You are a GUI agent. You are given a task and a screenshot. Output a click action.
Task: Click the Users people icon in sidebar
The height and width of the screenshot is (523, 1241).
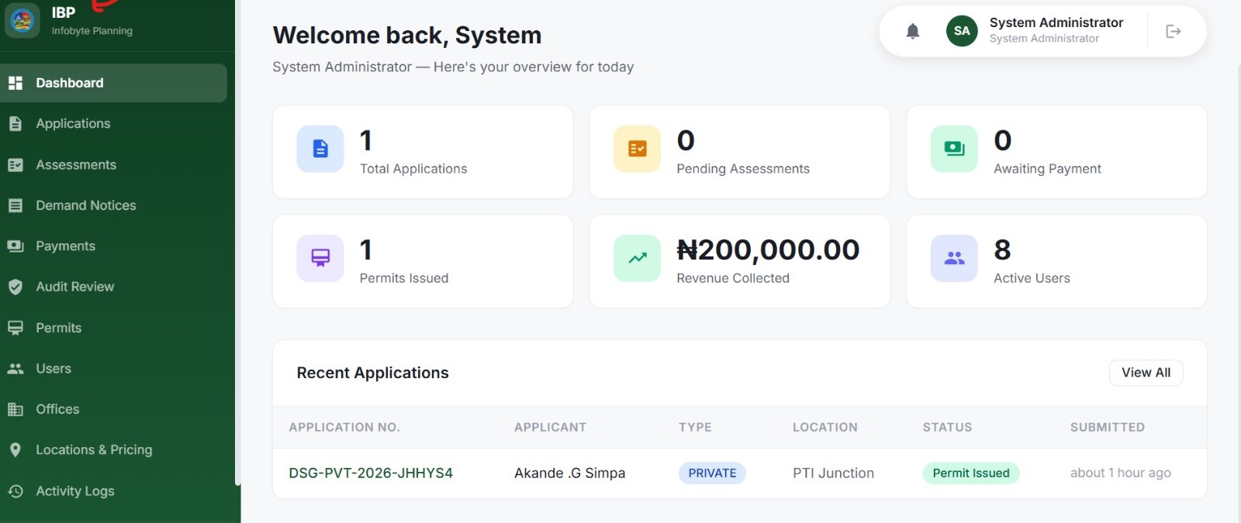click(x=16, y=369)
